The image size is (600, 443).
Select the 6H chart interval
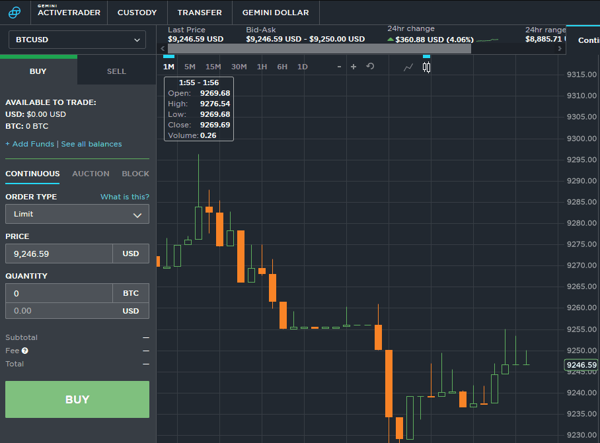tap(282, 67)
